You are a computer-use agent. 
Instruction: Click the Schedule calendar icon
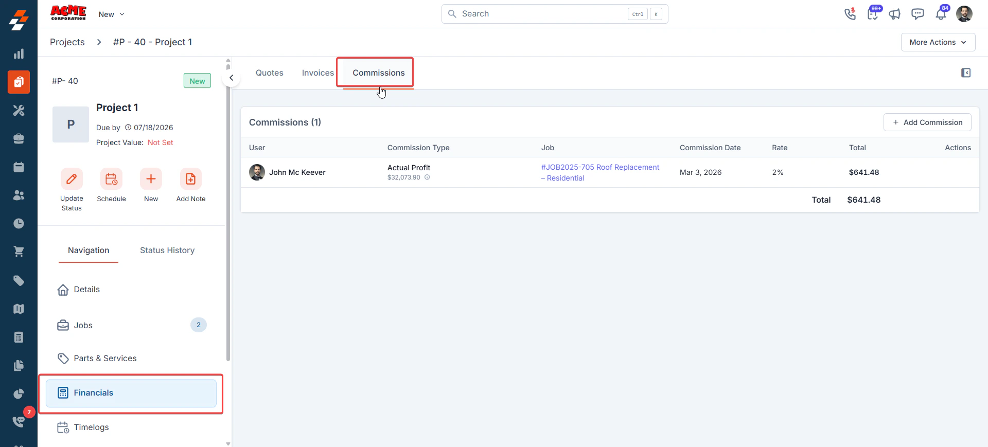point(111,179)
